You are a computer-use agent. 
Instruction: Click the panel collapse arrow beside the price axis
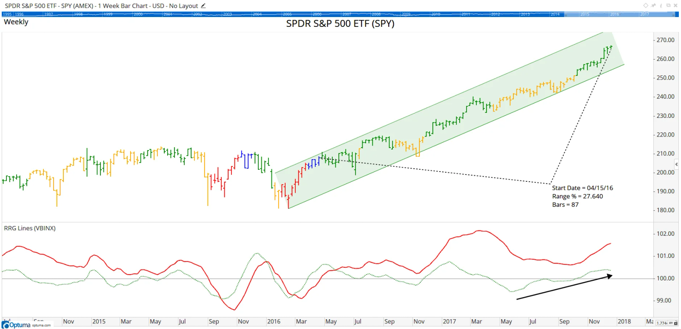(x=676, y=164)
